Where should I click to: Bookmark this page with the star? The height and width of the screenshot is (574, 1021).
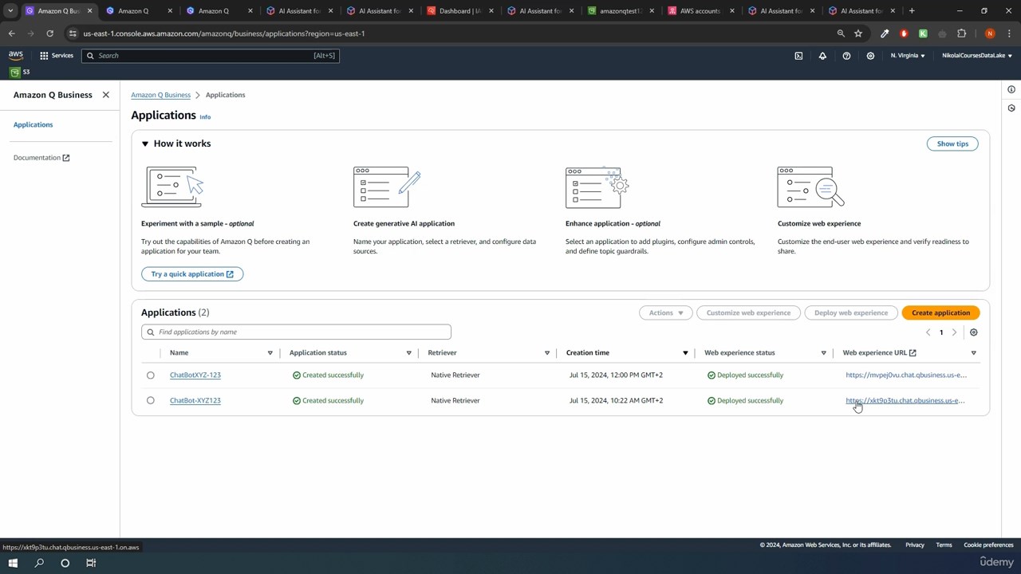pyautogui.click(x=858, y=33)
